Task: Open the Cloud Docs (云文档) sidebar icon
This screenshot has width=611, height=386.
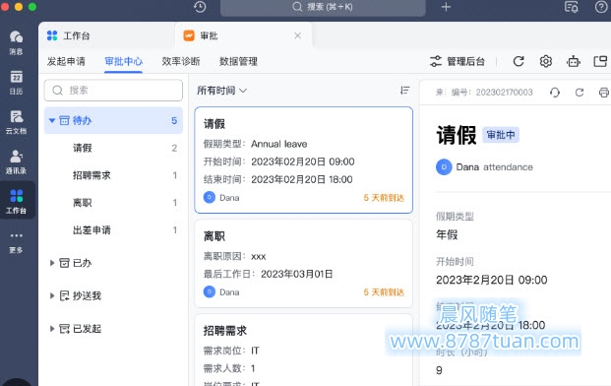Action: pos(17,122)
